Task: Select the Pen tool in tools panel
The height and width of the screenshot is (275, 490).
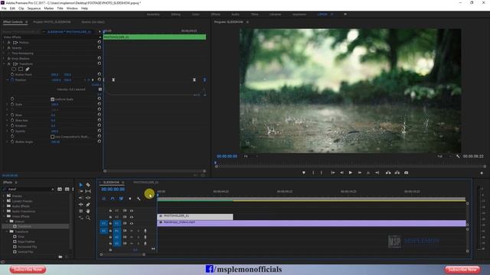Action: pos(88,205)
